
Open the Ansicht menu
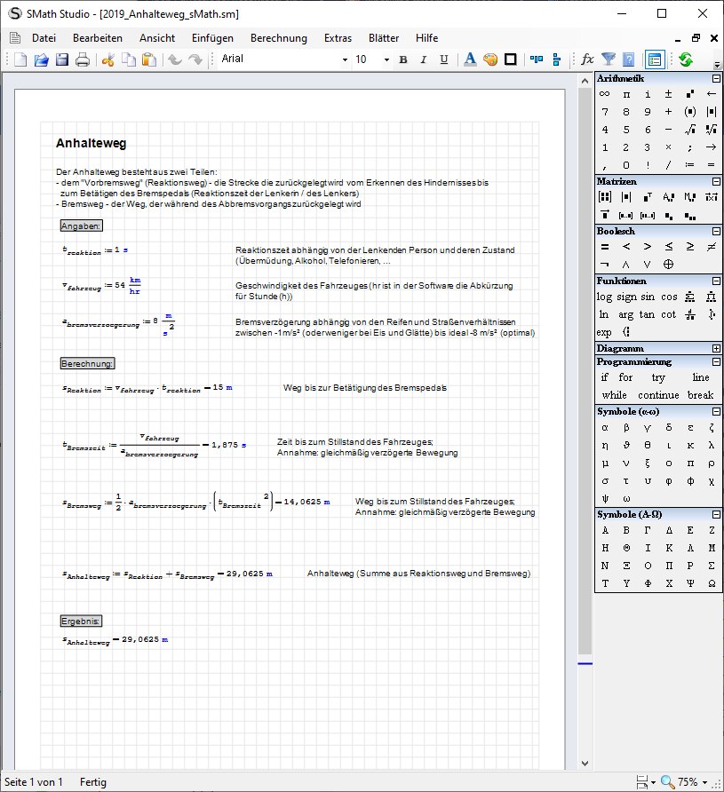[x=157, y=38]
